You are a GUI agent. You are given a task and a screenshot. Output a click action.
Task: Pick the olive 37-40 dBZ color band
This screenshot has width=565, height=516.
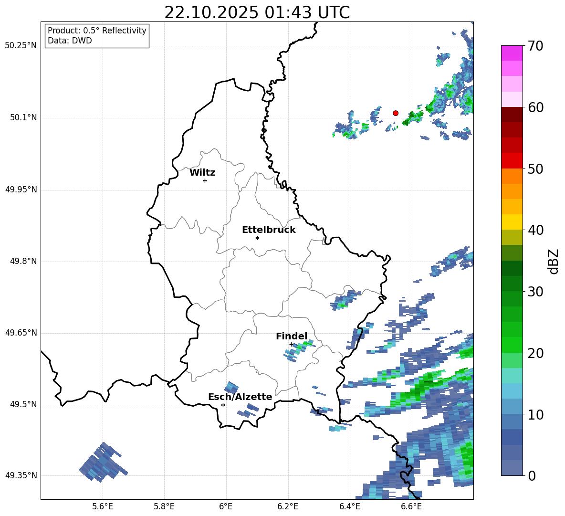coord(512,237)
